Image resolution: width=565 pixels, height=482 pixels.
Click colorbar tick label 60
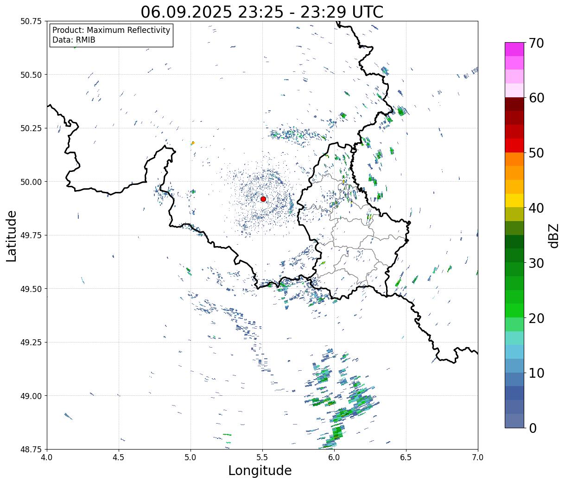pos(536,98)
